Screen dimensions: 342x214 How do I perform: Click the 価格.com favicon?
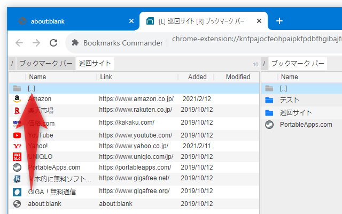[x=17, y=124]
